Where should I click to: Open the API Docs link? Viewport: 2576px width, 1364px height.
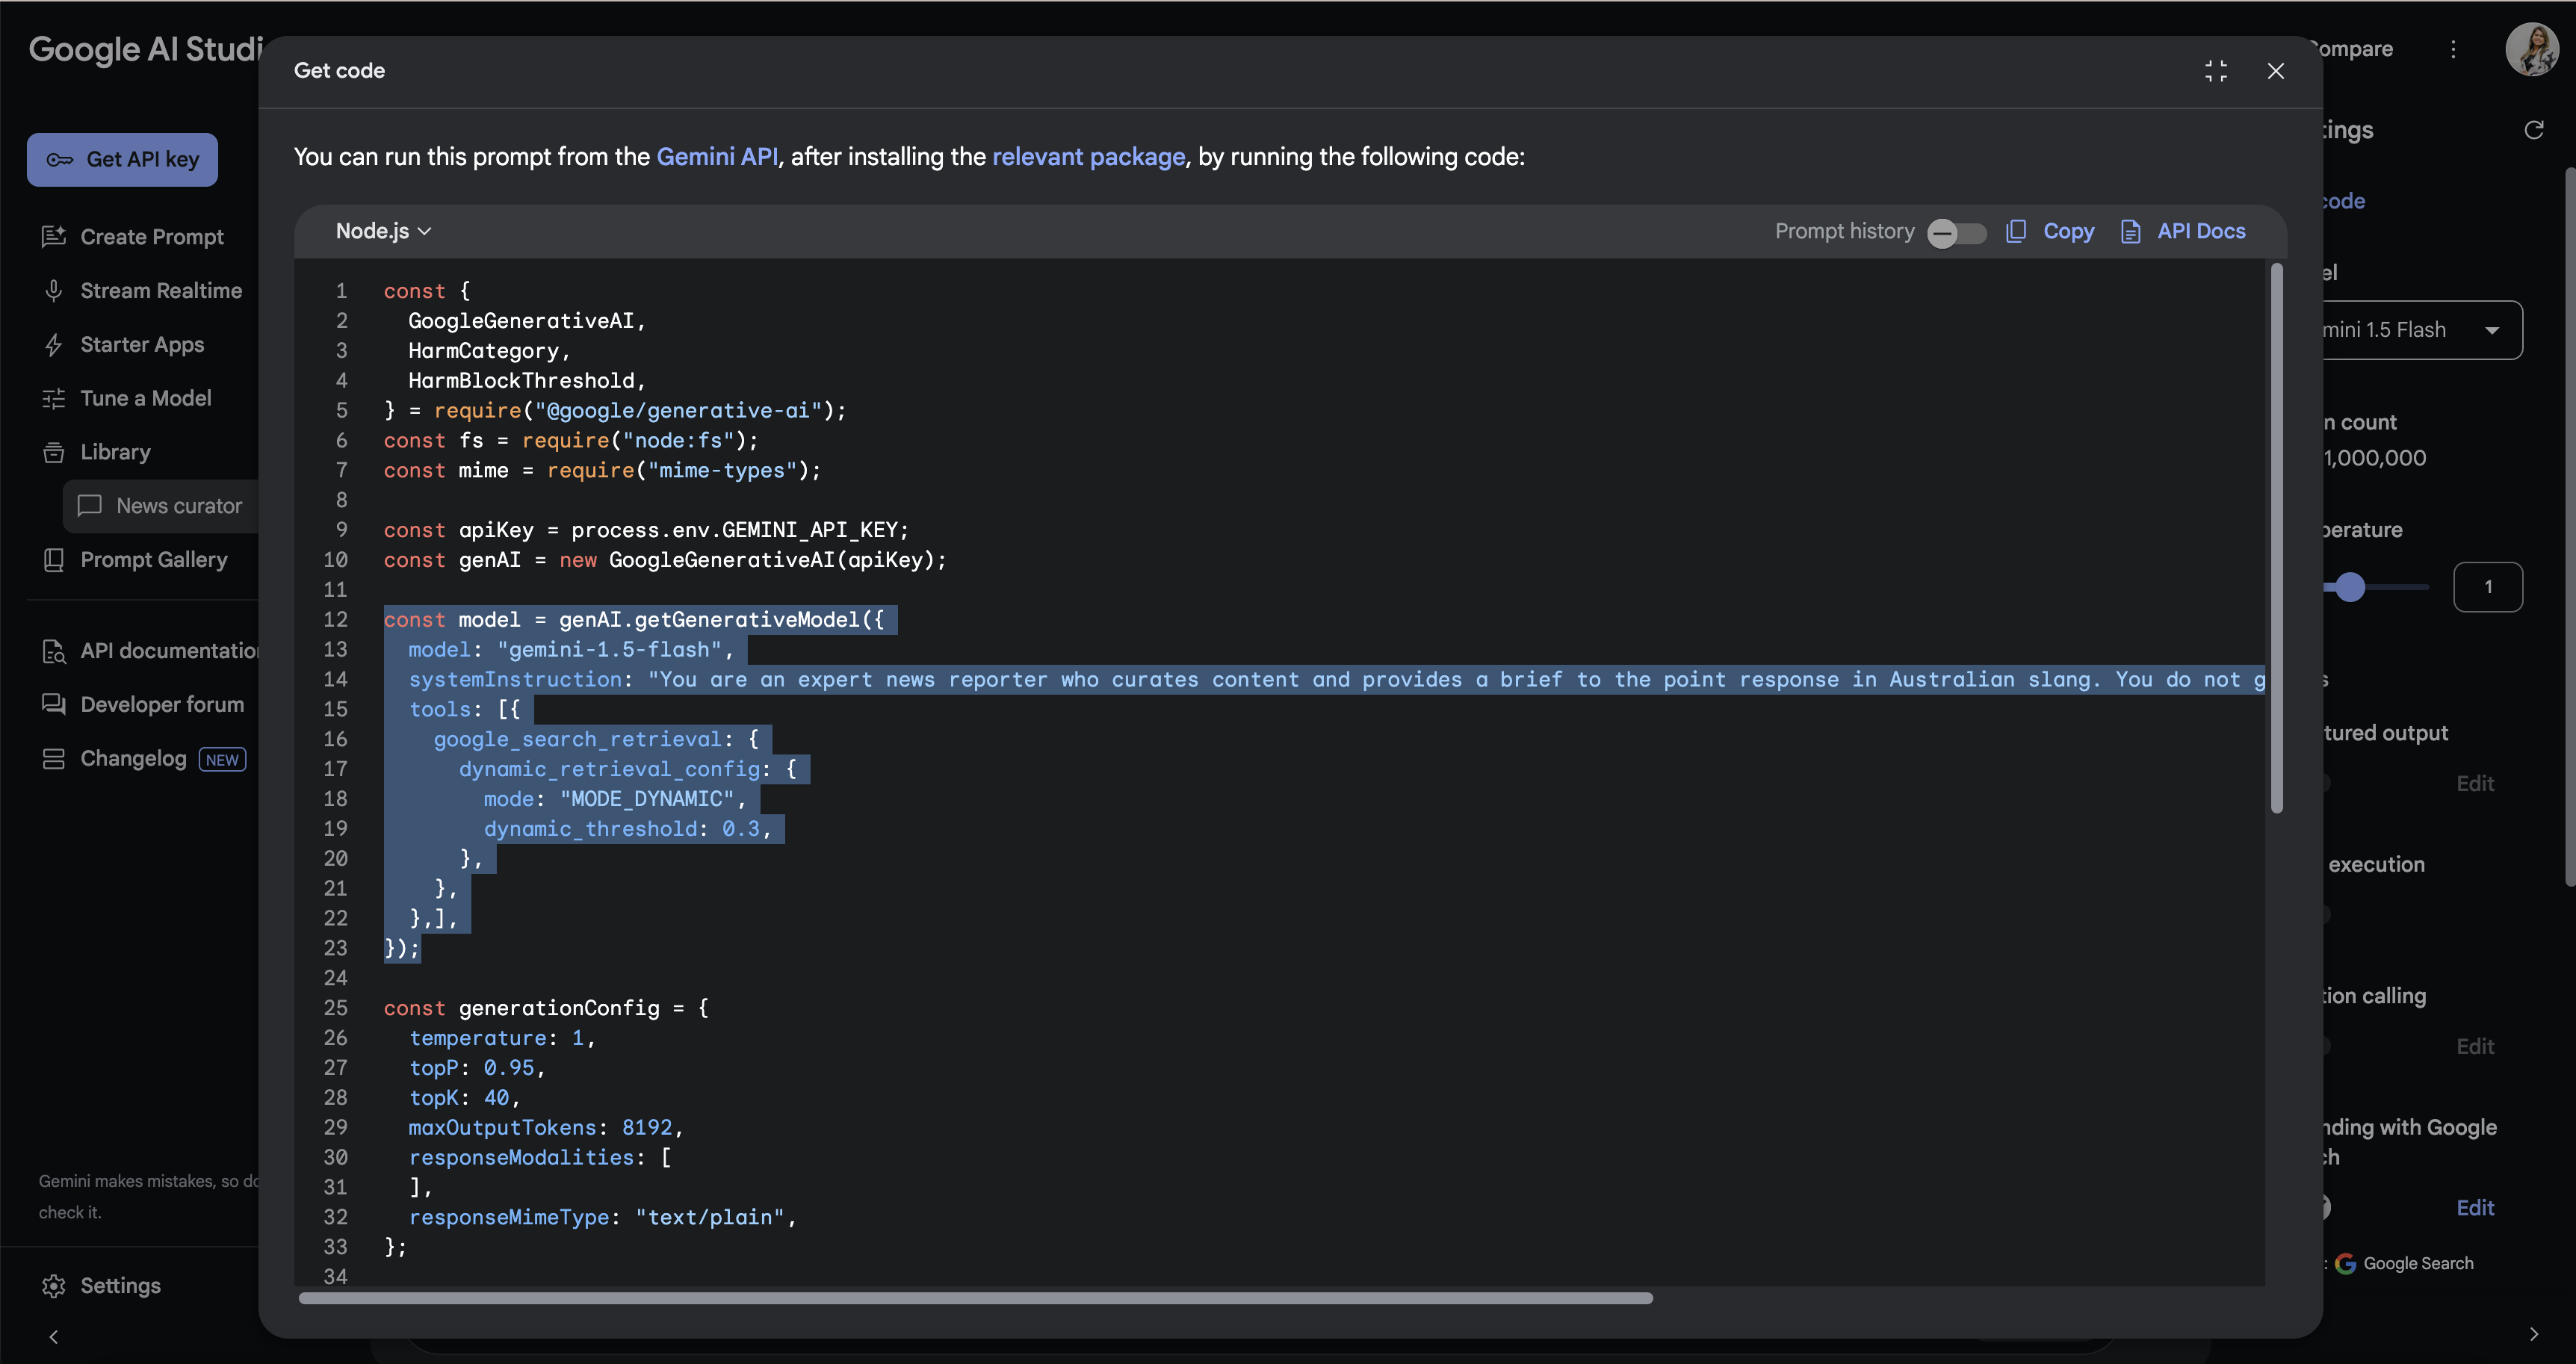(2200, 231)
